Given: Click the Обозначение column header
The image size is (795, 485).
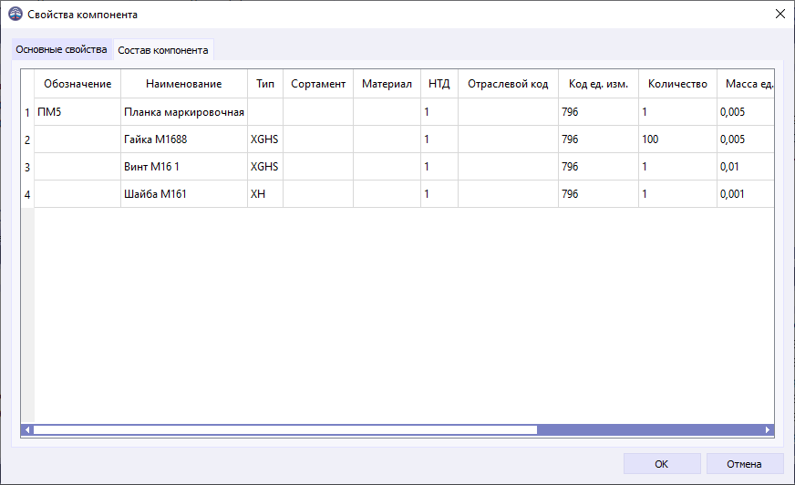Looking at the screenshot, I should 77,84.
